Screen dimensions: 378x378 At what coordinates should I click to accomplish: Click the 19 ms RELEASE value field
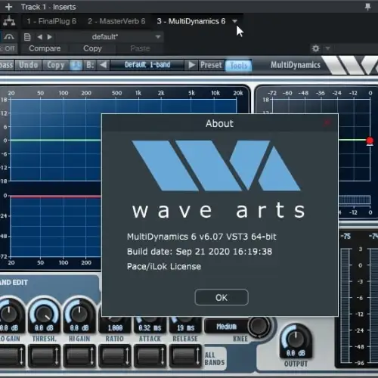pos(185,328)
